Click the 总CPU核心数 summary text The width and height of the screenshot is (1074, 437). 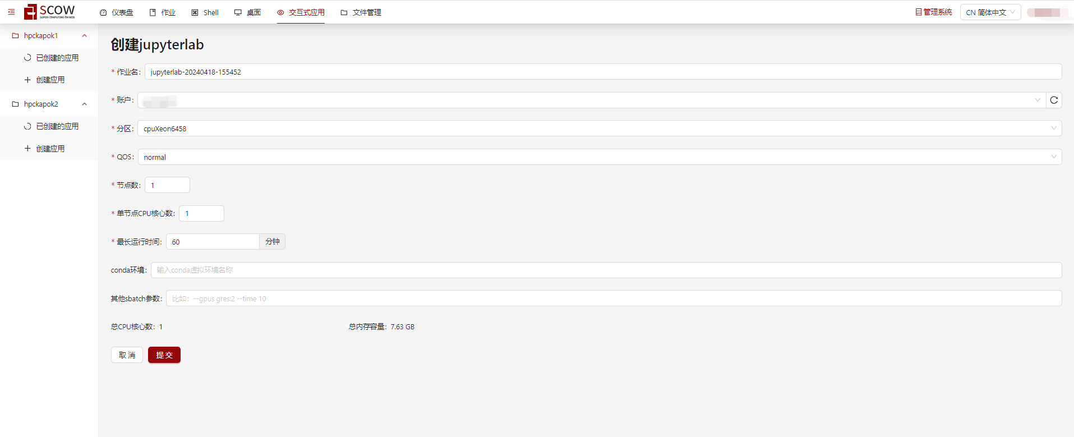tap(137, 327)
